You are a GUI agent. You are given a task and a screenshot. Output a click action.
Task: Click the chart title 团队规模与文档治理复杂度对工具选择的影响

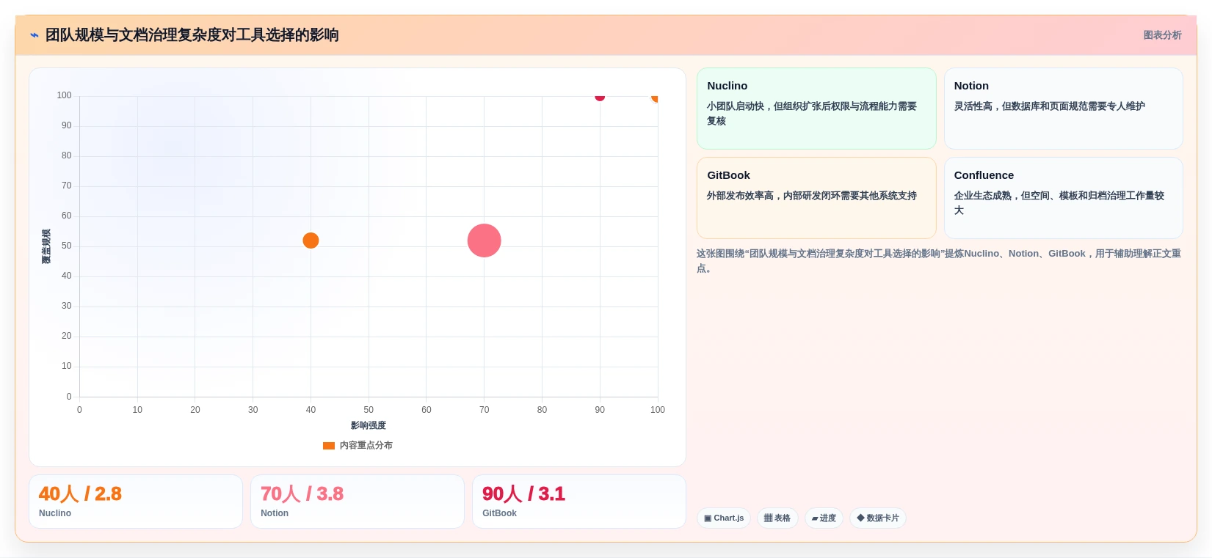point(192,35)
